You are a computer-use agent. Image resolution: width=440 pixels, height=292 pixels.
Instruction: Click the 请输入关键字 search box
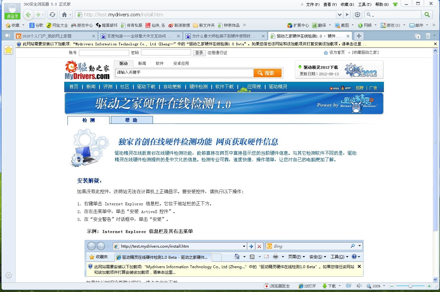[185, 73]
